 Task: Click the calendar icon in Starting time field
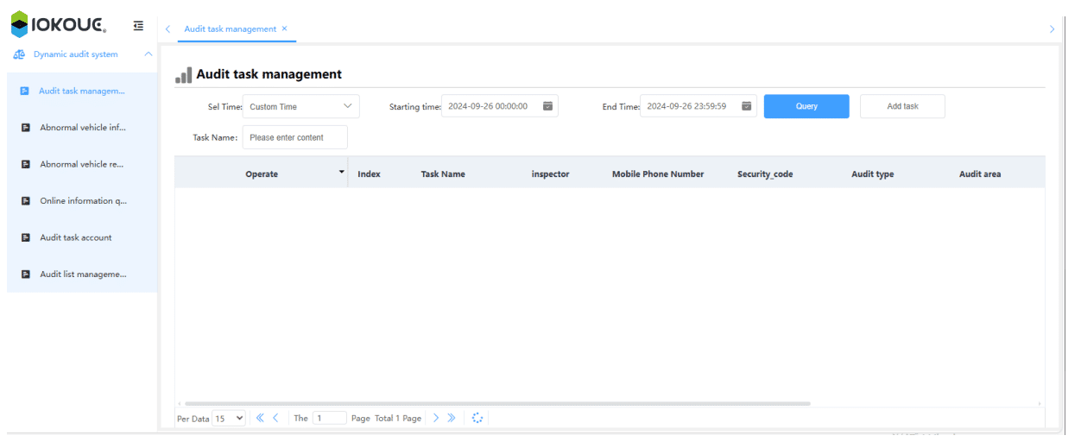(x=547, y=106)
